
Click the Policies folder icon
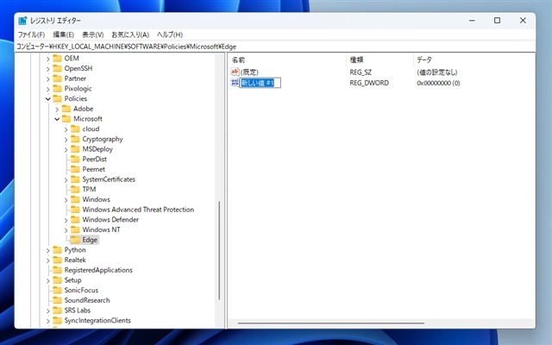[x=57, y=98]
